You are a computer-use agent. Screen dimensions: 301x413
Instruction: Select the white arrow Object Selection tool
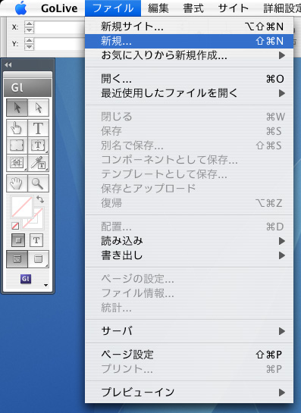(39, 108)
